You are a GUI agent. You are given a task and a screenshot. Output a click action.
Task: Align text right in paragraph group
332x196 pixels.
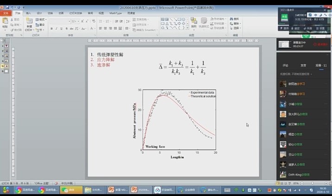[110, 28]
